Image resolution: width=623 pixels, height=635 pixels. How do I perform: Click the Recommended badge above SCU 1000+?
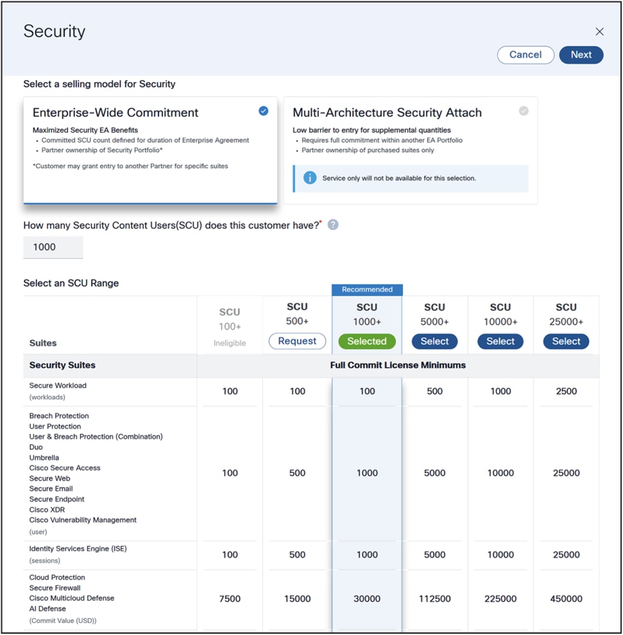[x=367, y=290]
